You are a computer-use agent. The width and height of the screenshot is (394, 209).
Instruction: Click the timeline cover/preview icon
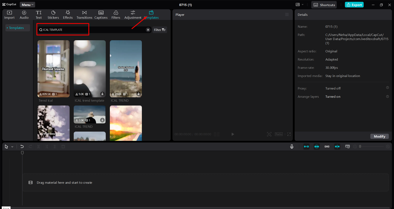point(348,147)
